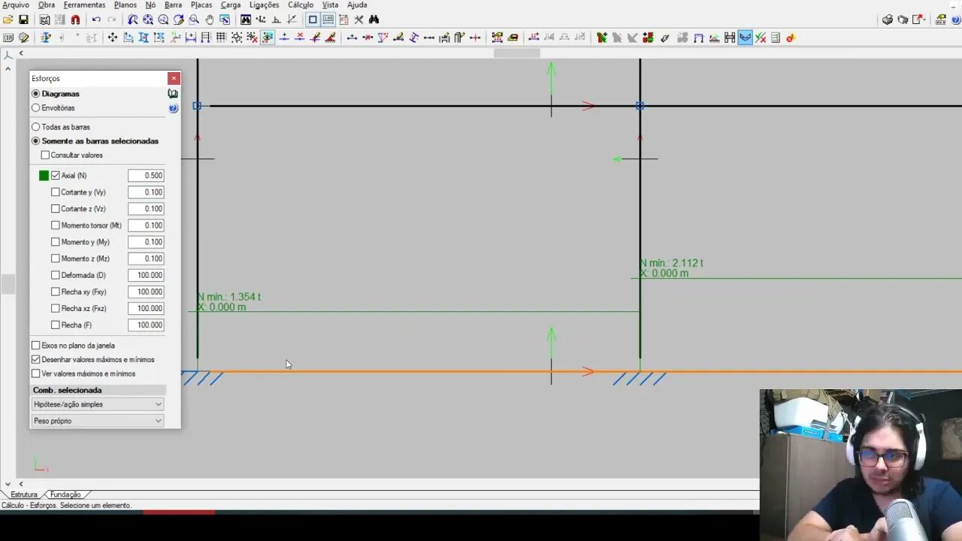Viewport: 962px width, 541px height.
Task: Click the blue help icon in Esforços panel
Action: click(x=173, y=108)
